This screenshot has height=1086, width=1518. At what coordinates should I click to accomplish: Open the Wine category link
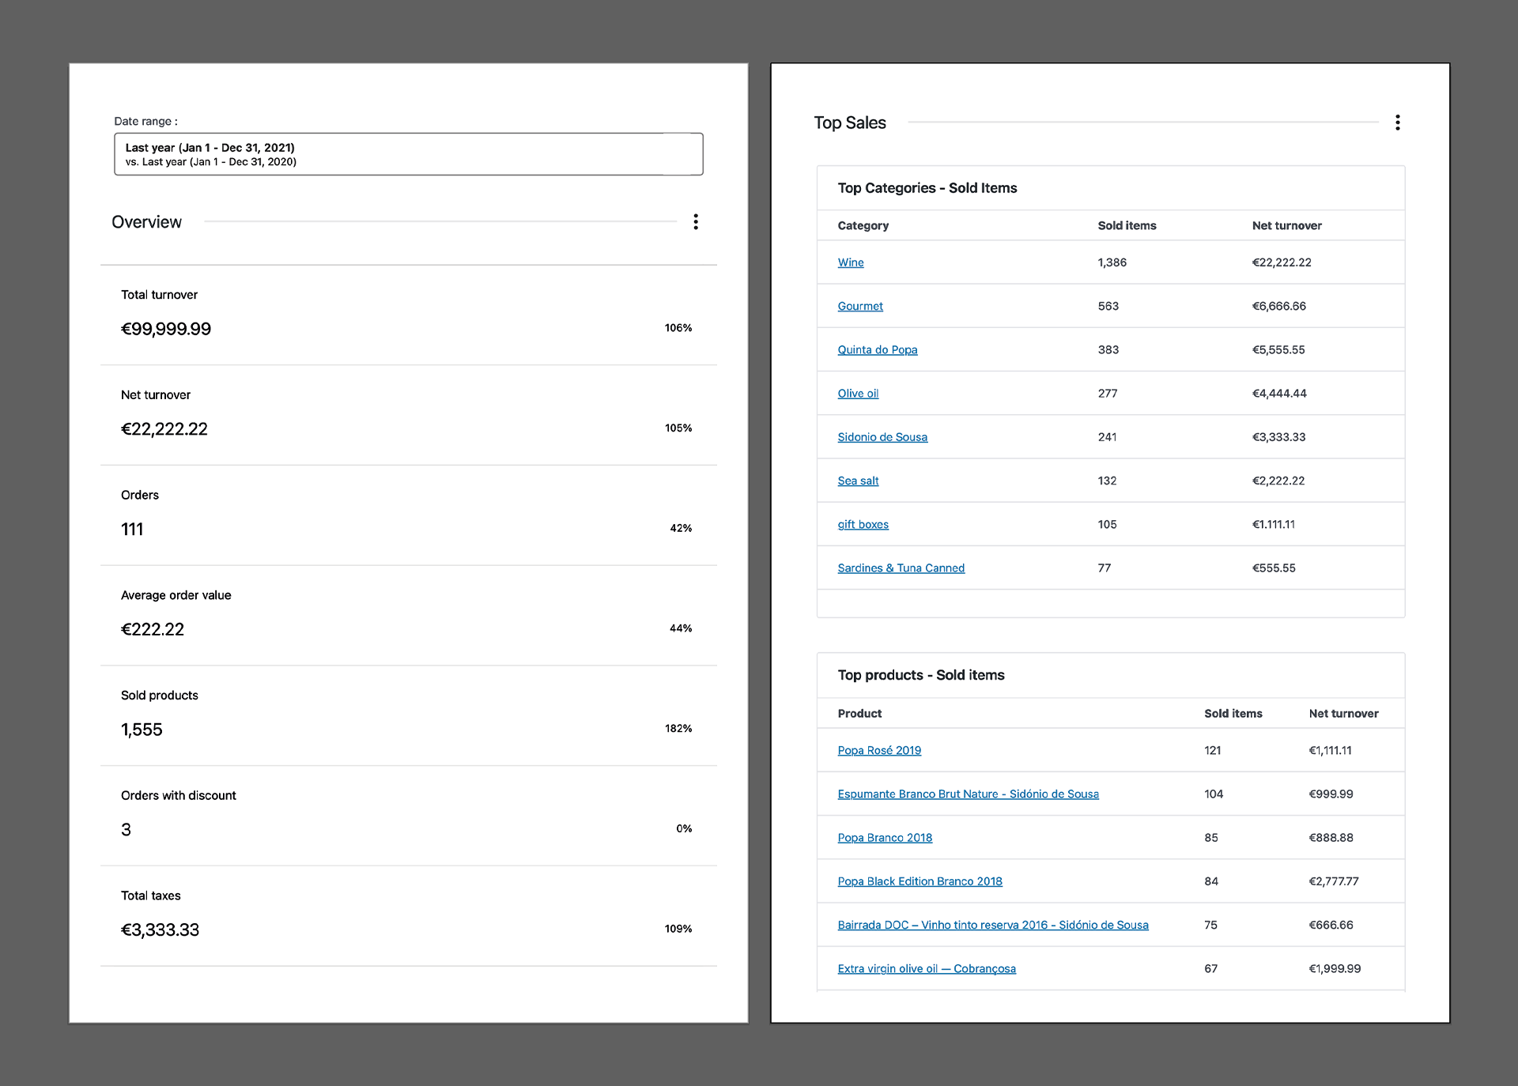[x=851, y=262]
